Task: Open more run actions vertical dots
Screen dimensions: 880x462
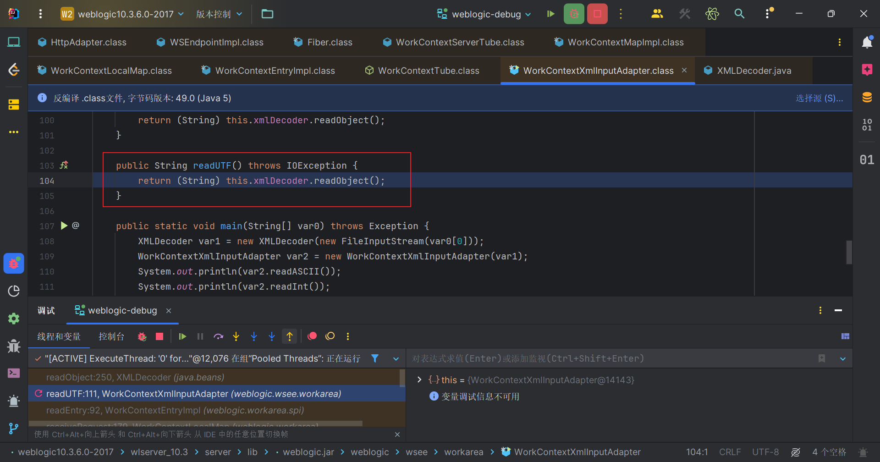Action: tap(621, 14)
